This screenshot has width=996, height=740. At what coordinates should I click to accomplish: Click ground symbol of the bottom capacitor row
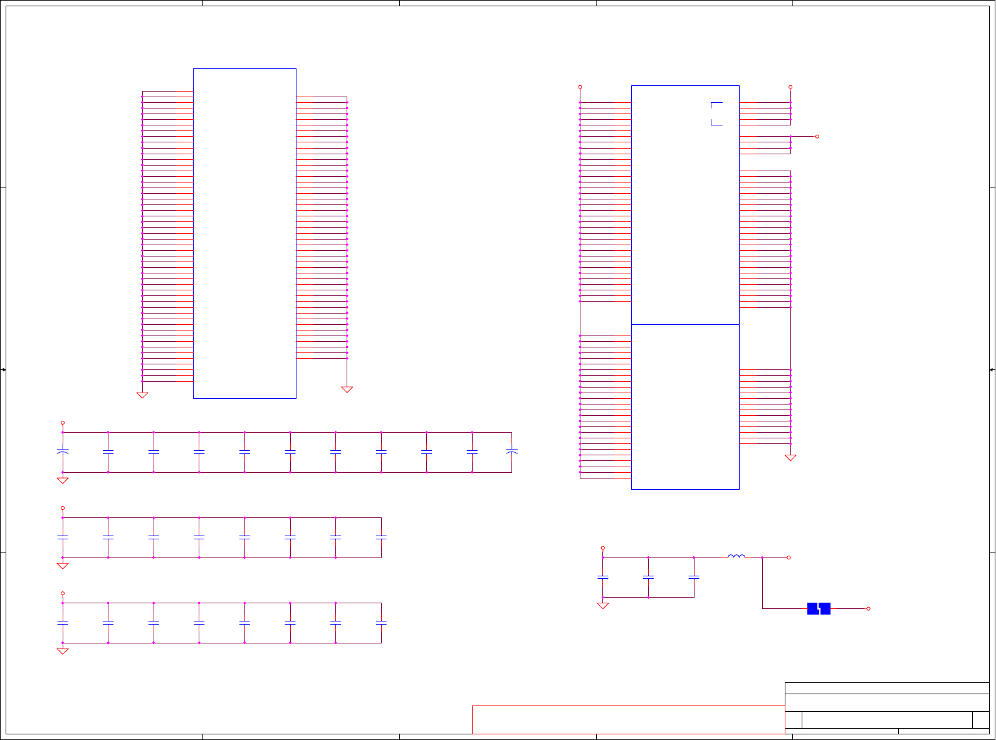(x=63, y=651)
